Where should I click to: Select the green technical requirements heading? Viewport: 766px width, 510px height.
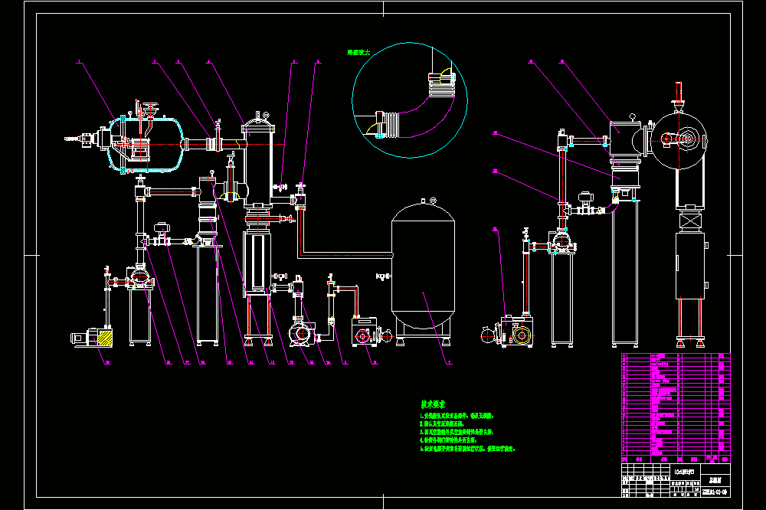[x=433, y=404]
